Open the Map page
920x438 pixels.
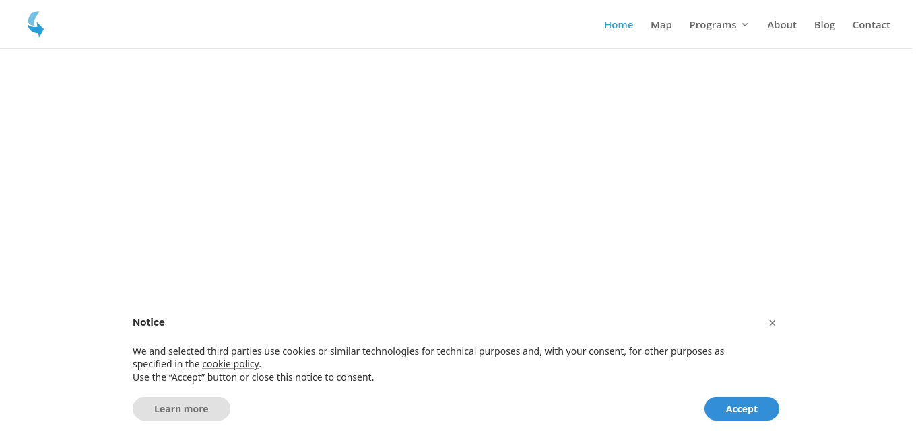pyautogui.click(x=661, y=25)
